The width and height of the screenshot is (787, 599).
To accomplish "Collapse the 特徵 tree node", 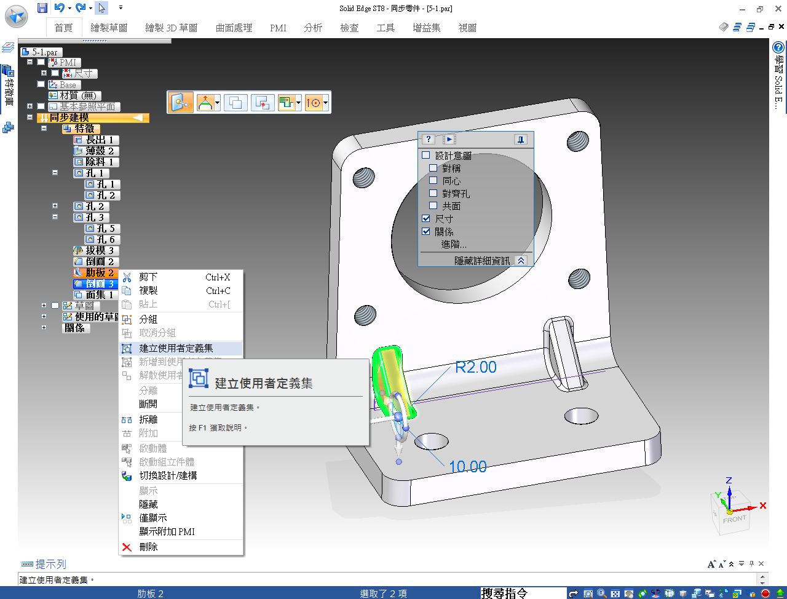I will 44,129.
